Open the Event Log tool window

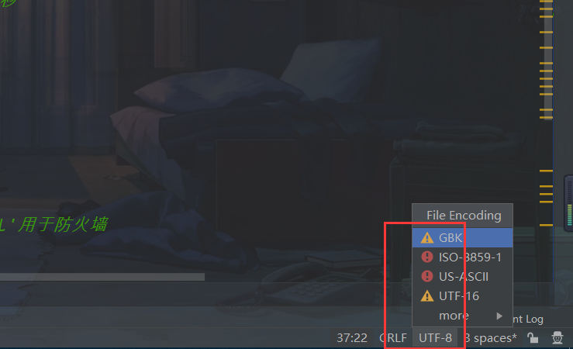[x=528, y=320]
